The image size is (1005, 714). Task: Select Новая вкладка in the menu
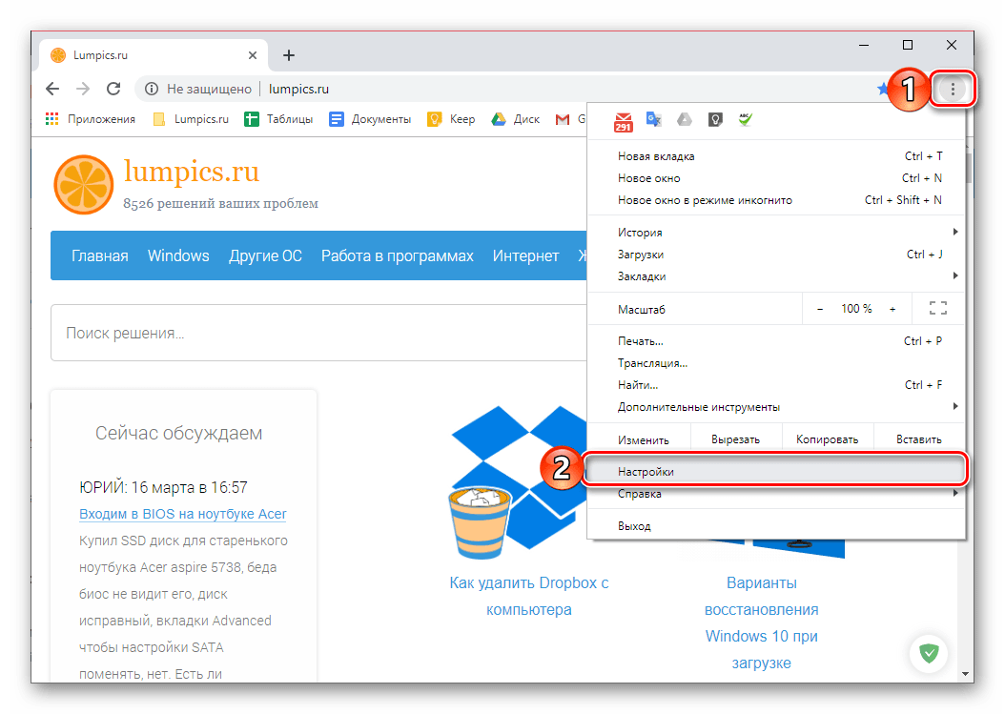tap(776, 156)
